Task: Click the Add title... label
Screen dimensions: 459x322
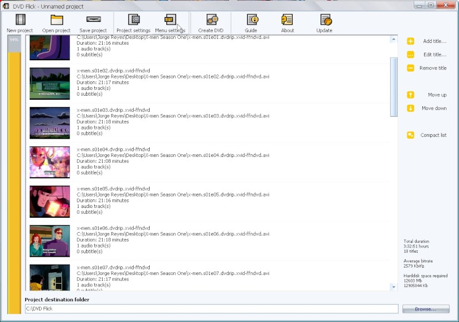Action: tap(435, 41)
